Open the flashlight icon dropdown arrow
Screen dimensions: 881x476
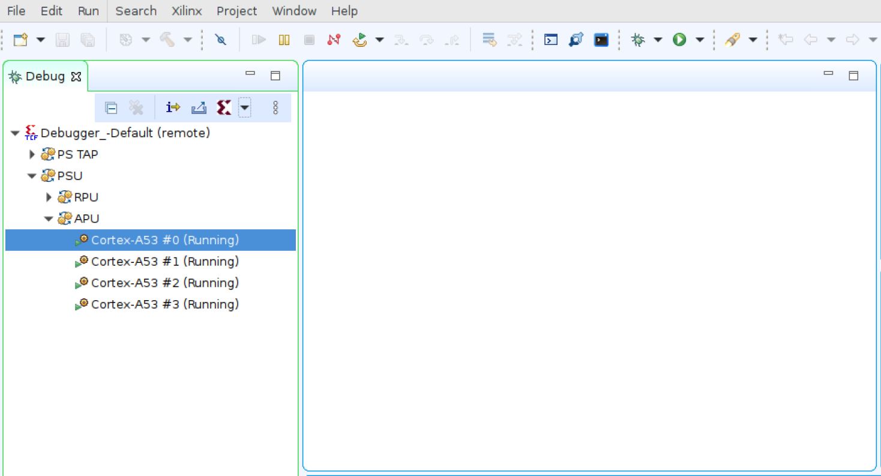click(753, 40)
